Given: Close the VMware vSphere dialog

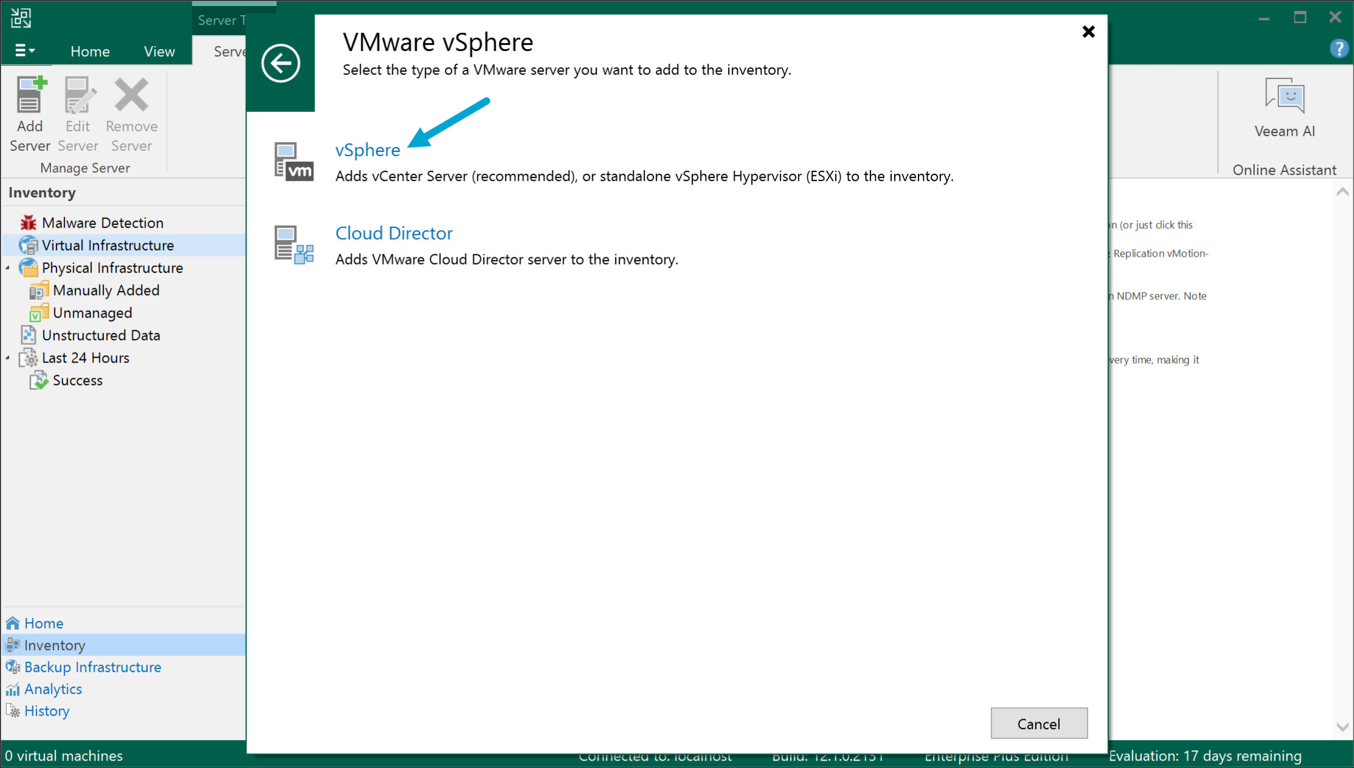Looking at the screenshot, I should (1088, 32).
